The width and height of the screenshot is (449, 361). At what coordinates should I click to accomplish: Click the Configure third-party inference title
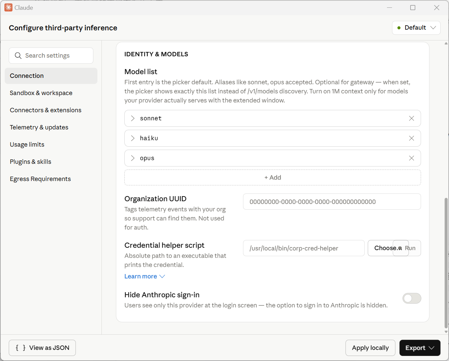pos(63,28)
